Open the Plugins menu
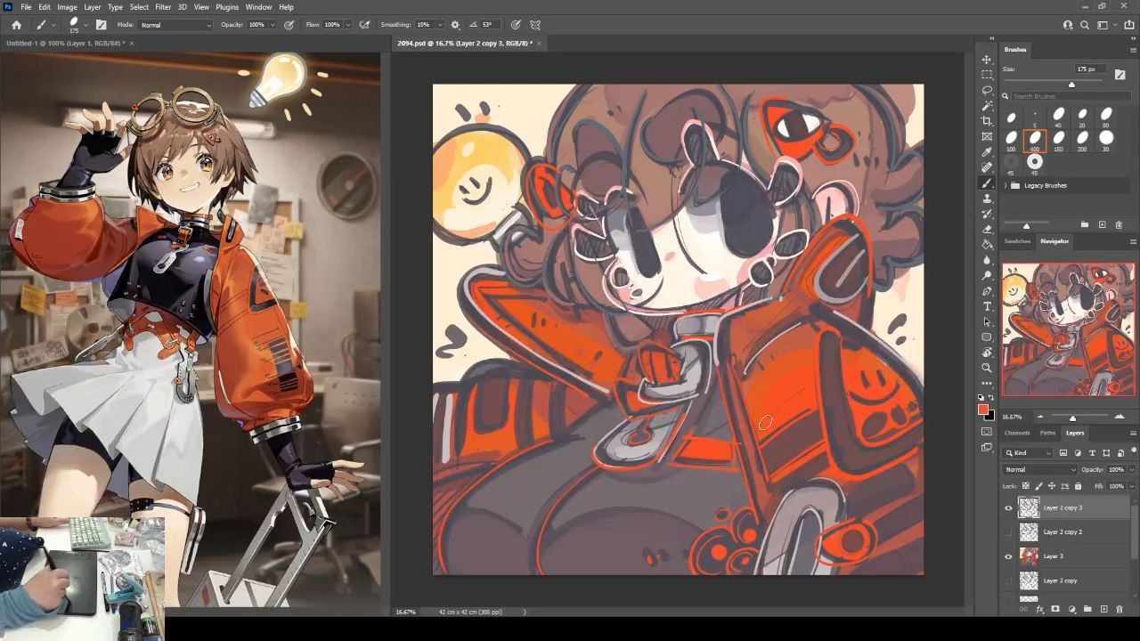Image resolution: width=1140 pixels, height=641 pixels. pos(227,7)
